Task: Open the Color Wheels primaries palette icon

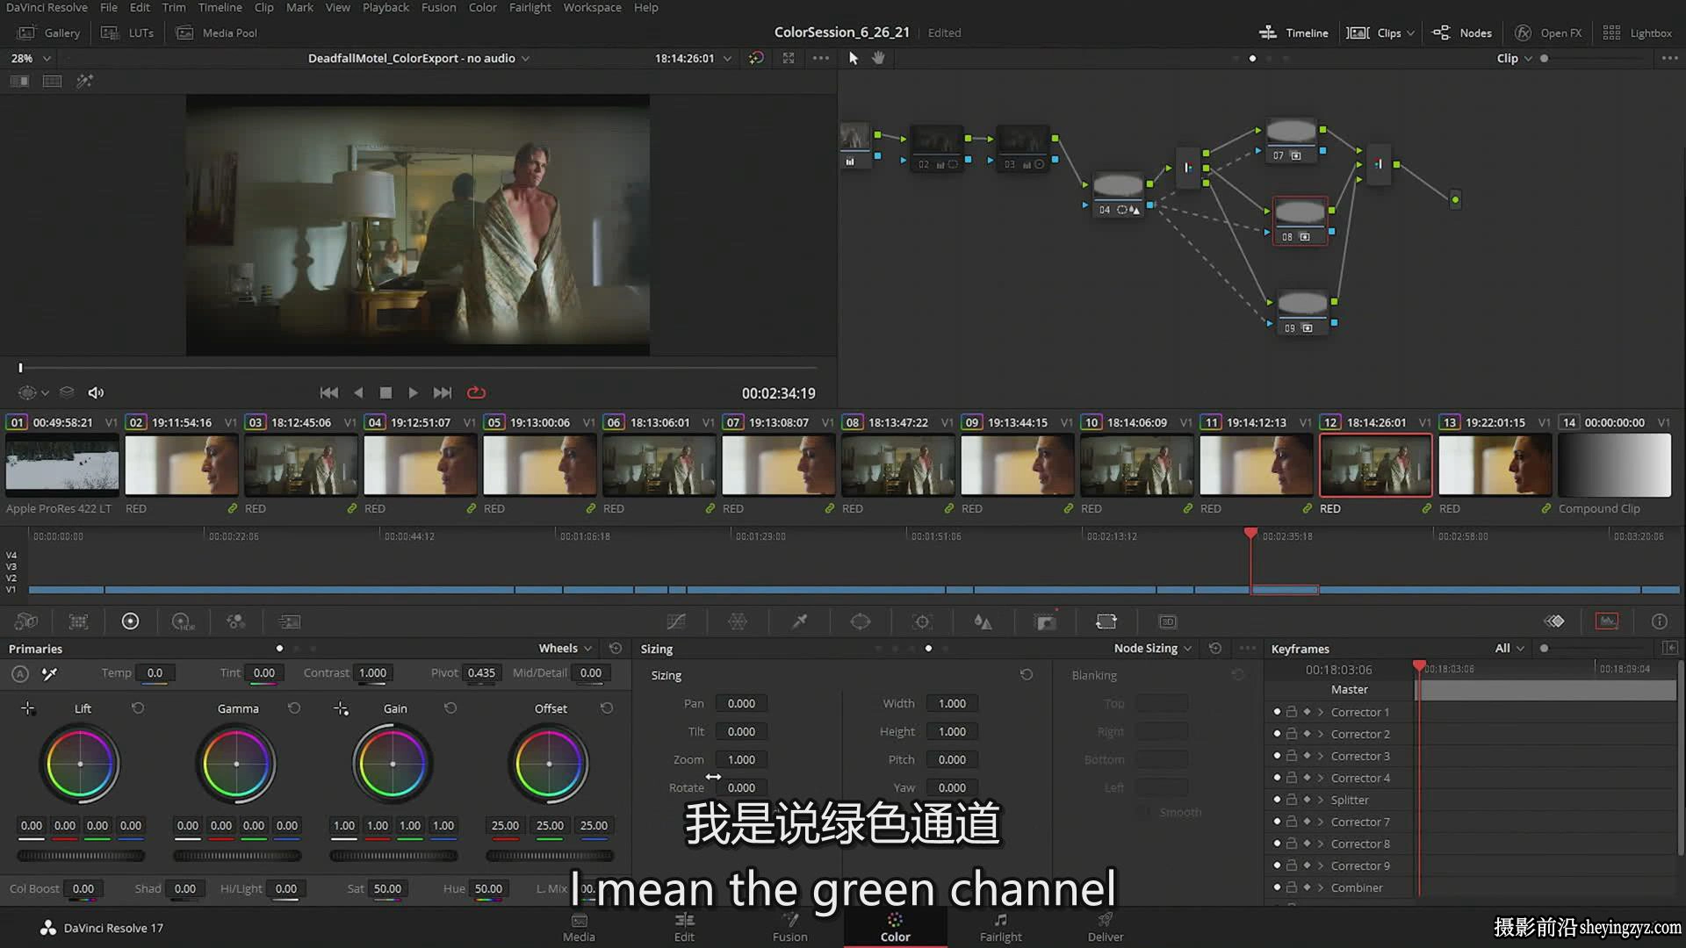Action: [130, 621]
